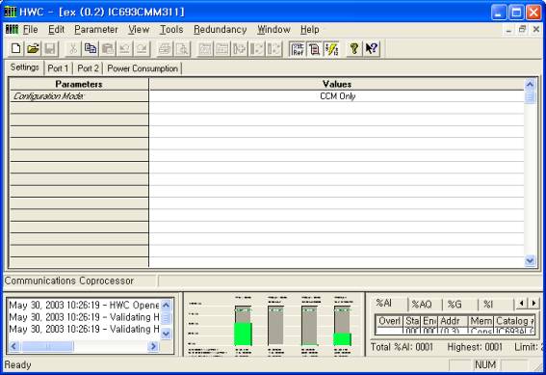Select the %AQ reference tab
The image size is (546, 375).
[x=422, y=305]
